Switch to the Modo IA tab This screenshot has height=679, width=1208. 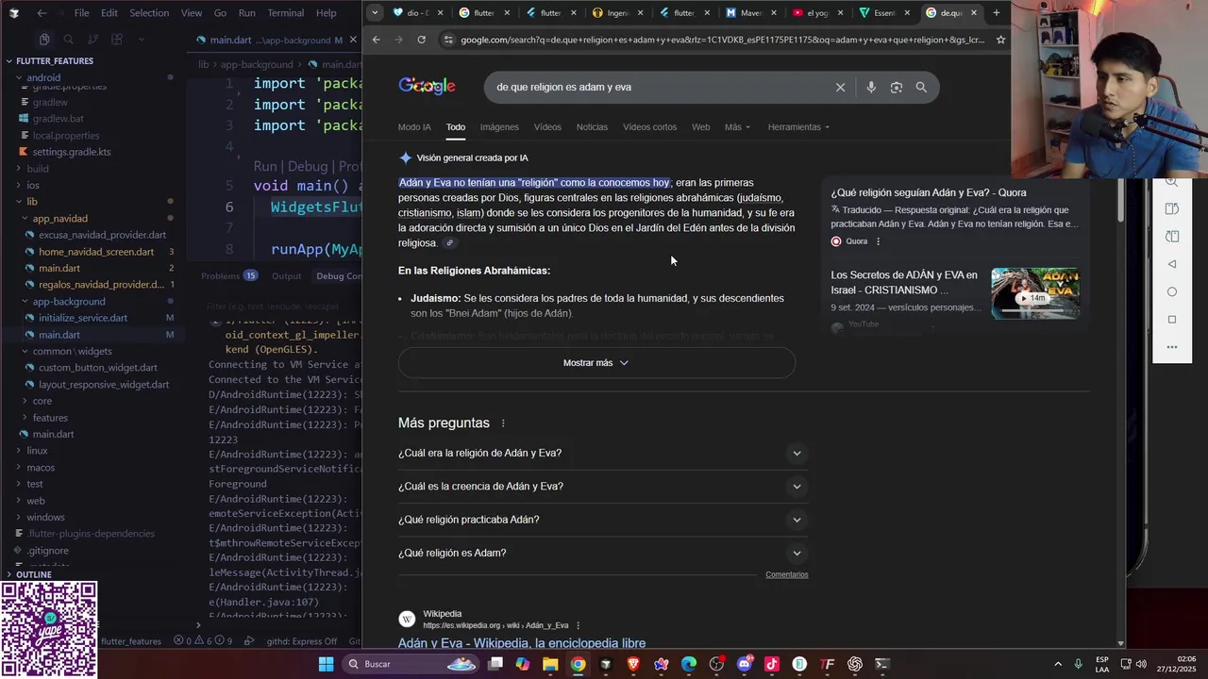click(x=414, y=127)
